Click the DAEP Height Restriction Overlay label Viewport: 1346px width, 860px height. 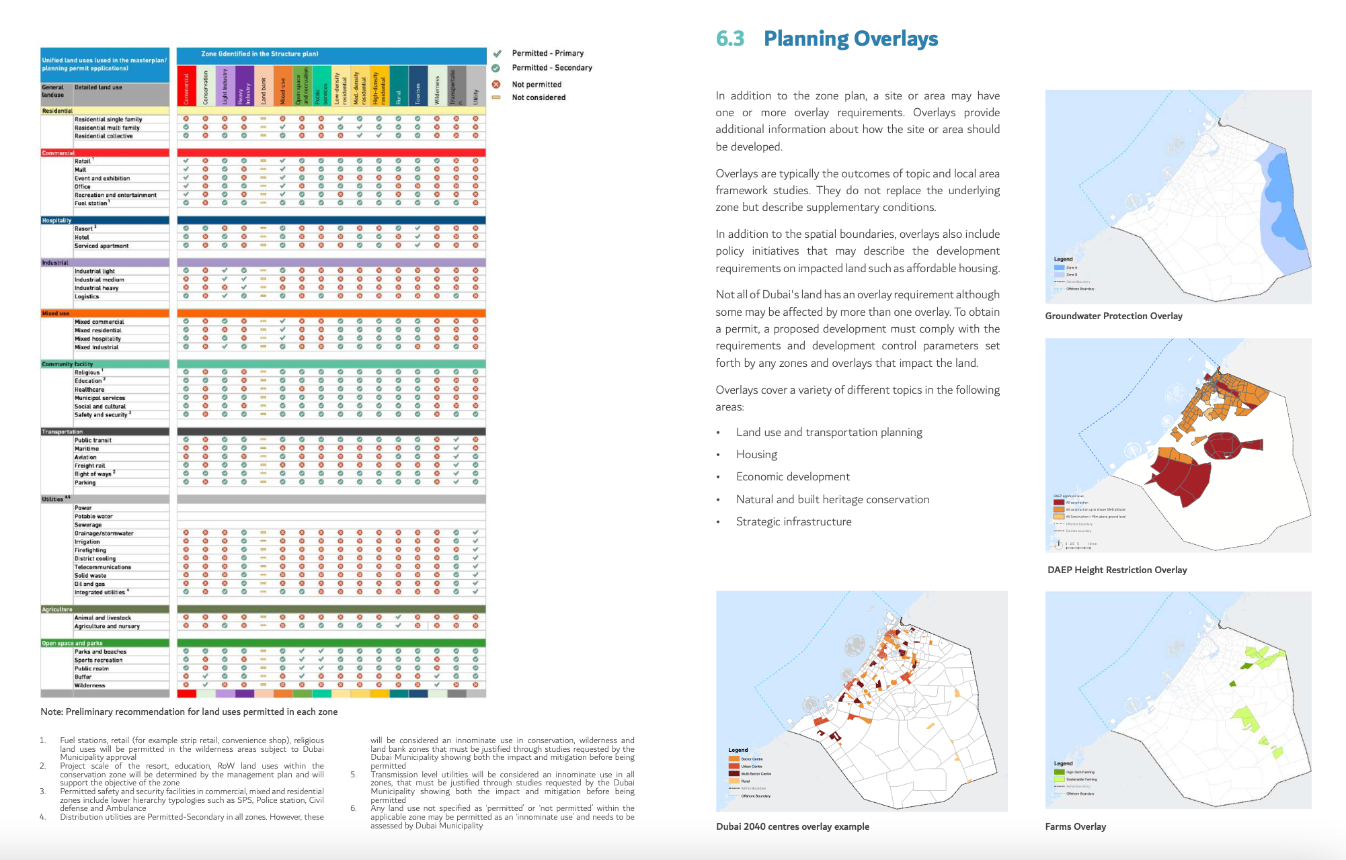click(1117, 569)
